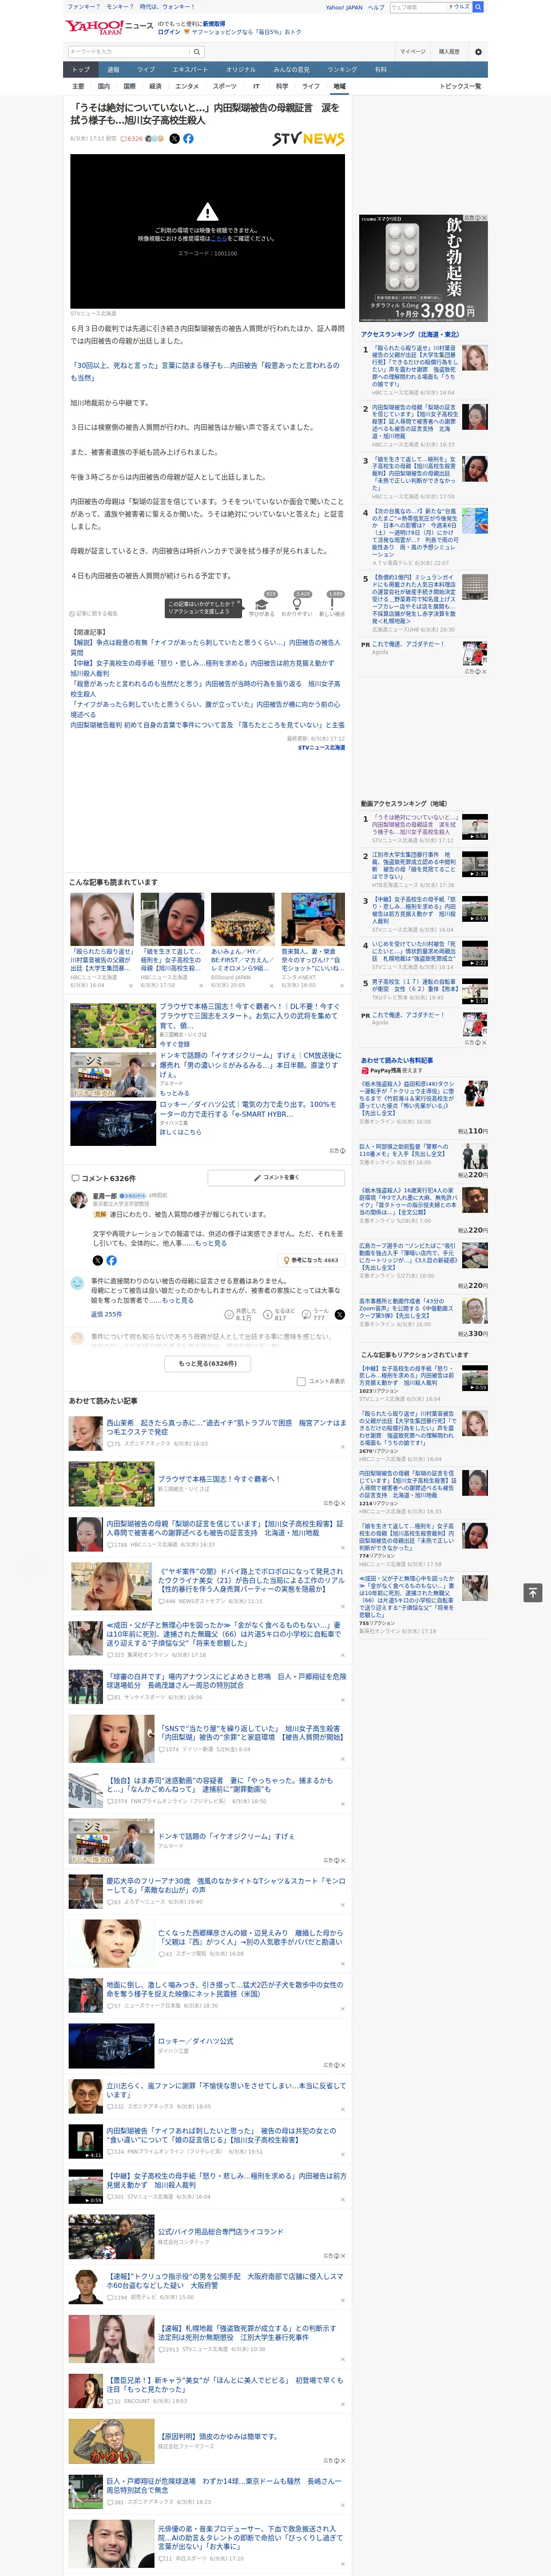Click the コメントを書く button
This screenshot has width=551, height=2576.
(276, 1178)
